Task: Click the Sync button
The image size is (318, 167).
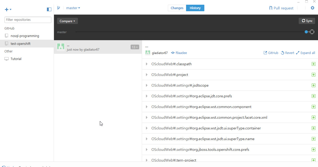Action: point(307,21)
